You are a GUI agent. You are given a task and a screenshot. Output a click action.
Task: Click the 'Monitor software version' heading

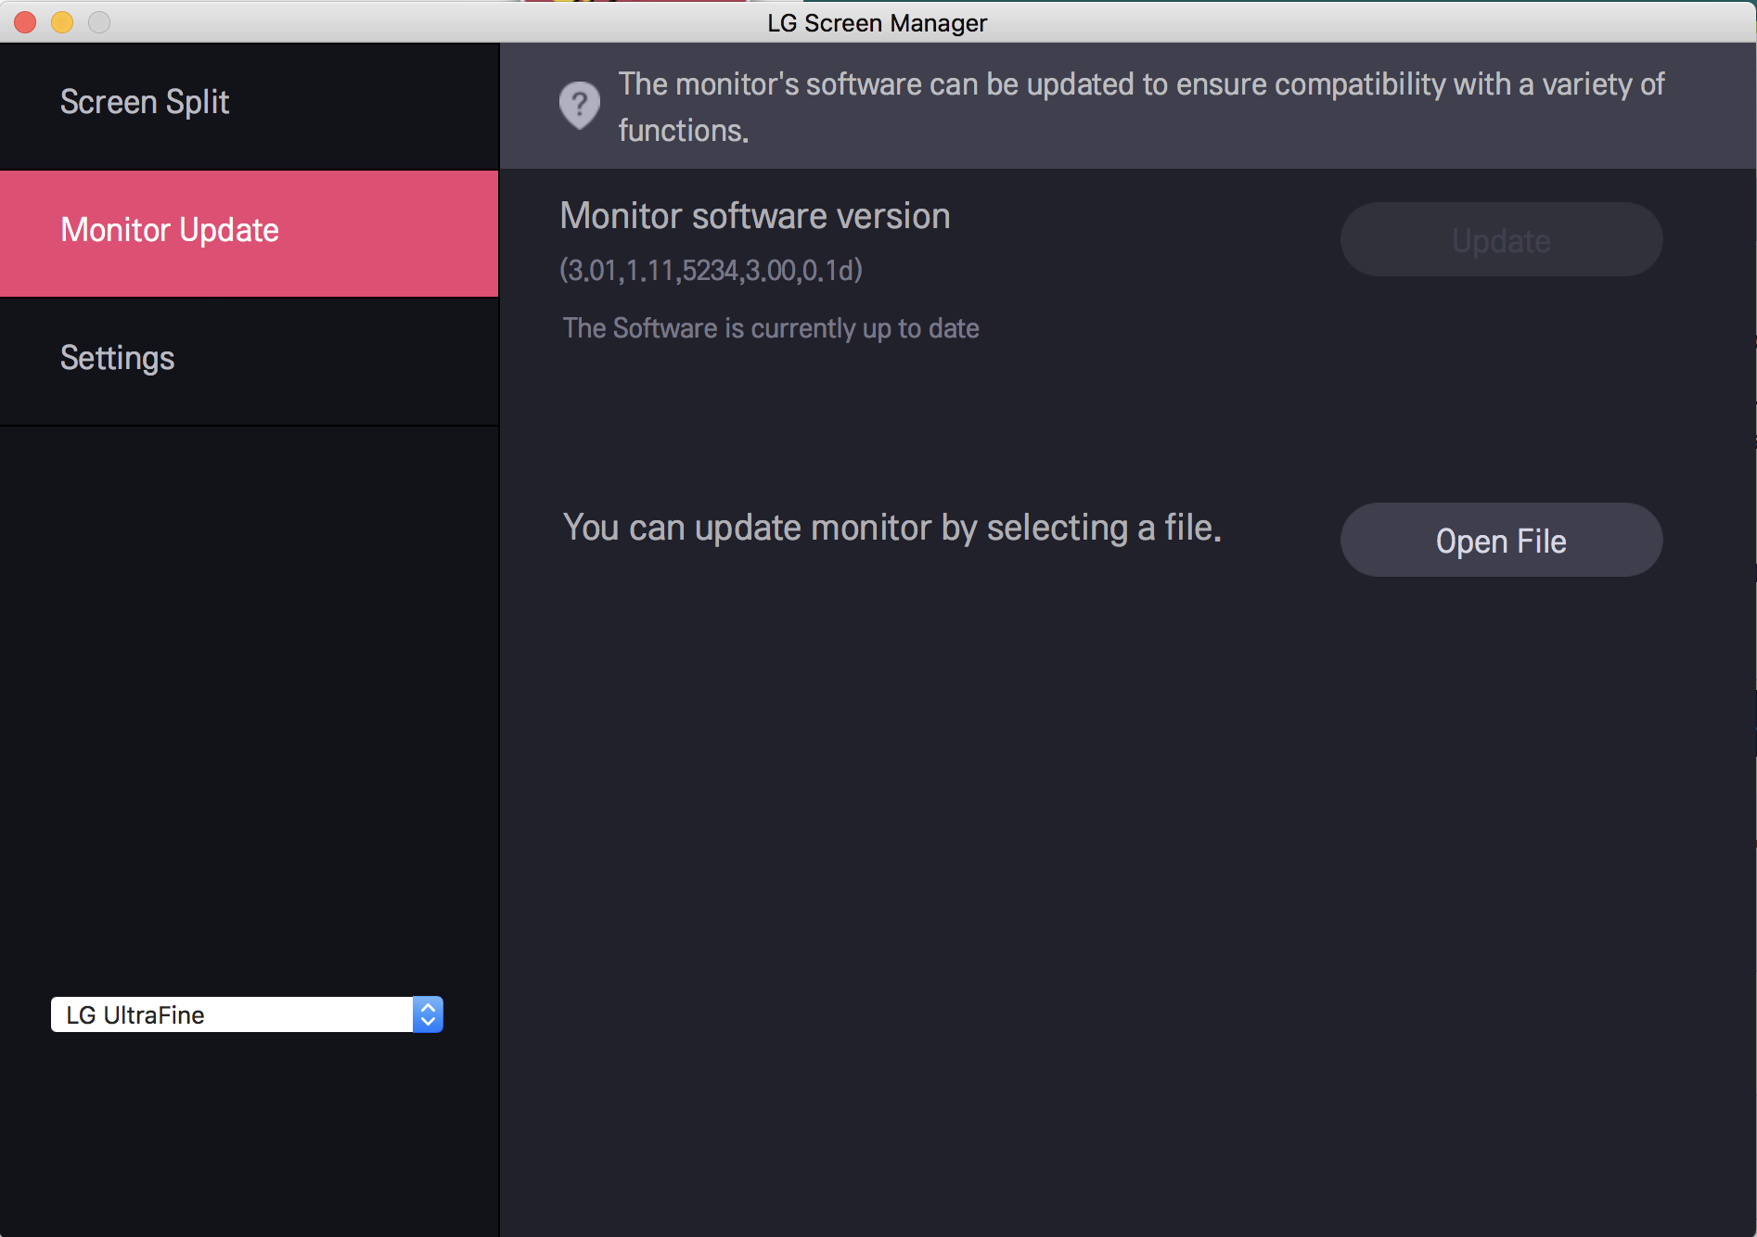(x=755, y=216)
